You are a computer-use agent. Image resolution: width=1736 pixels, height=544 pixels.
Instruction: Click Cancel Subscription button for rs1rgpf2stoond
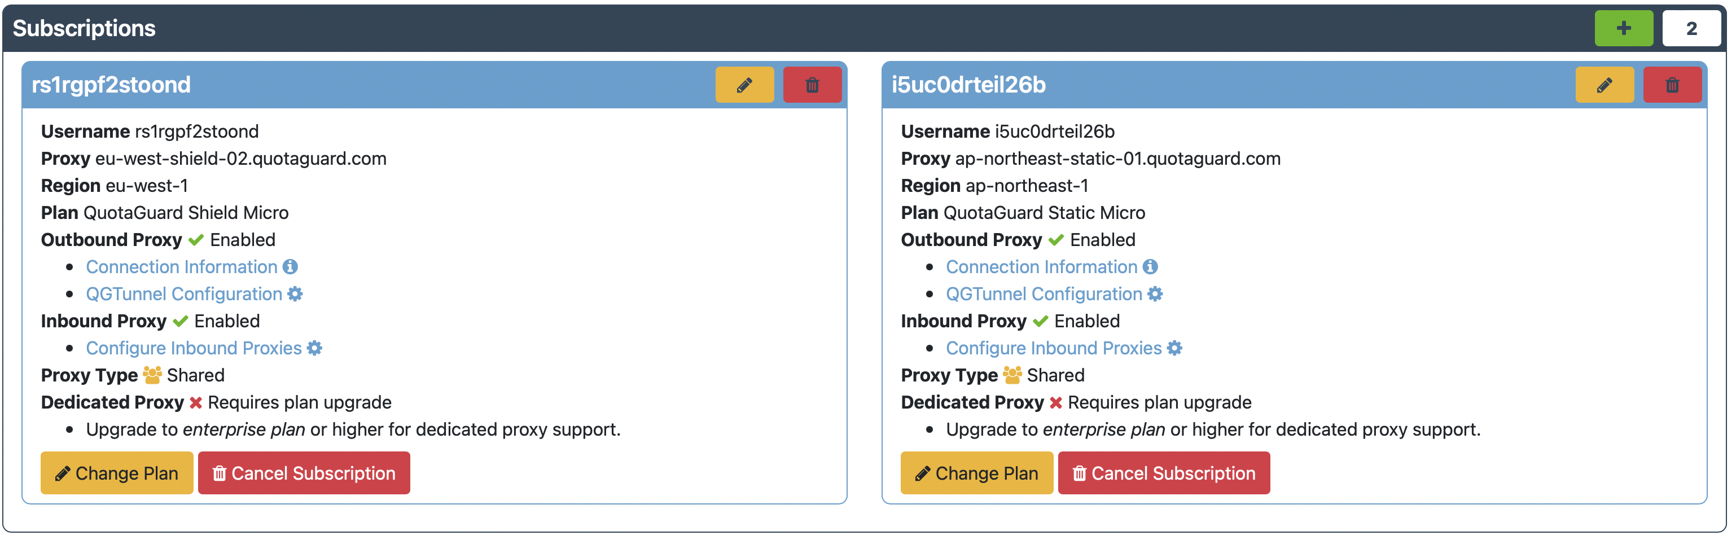[x=304, y=473]
